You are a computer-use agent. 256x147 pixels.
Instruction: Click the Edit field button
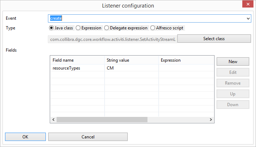(x=233, y=72)
